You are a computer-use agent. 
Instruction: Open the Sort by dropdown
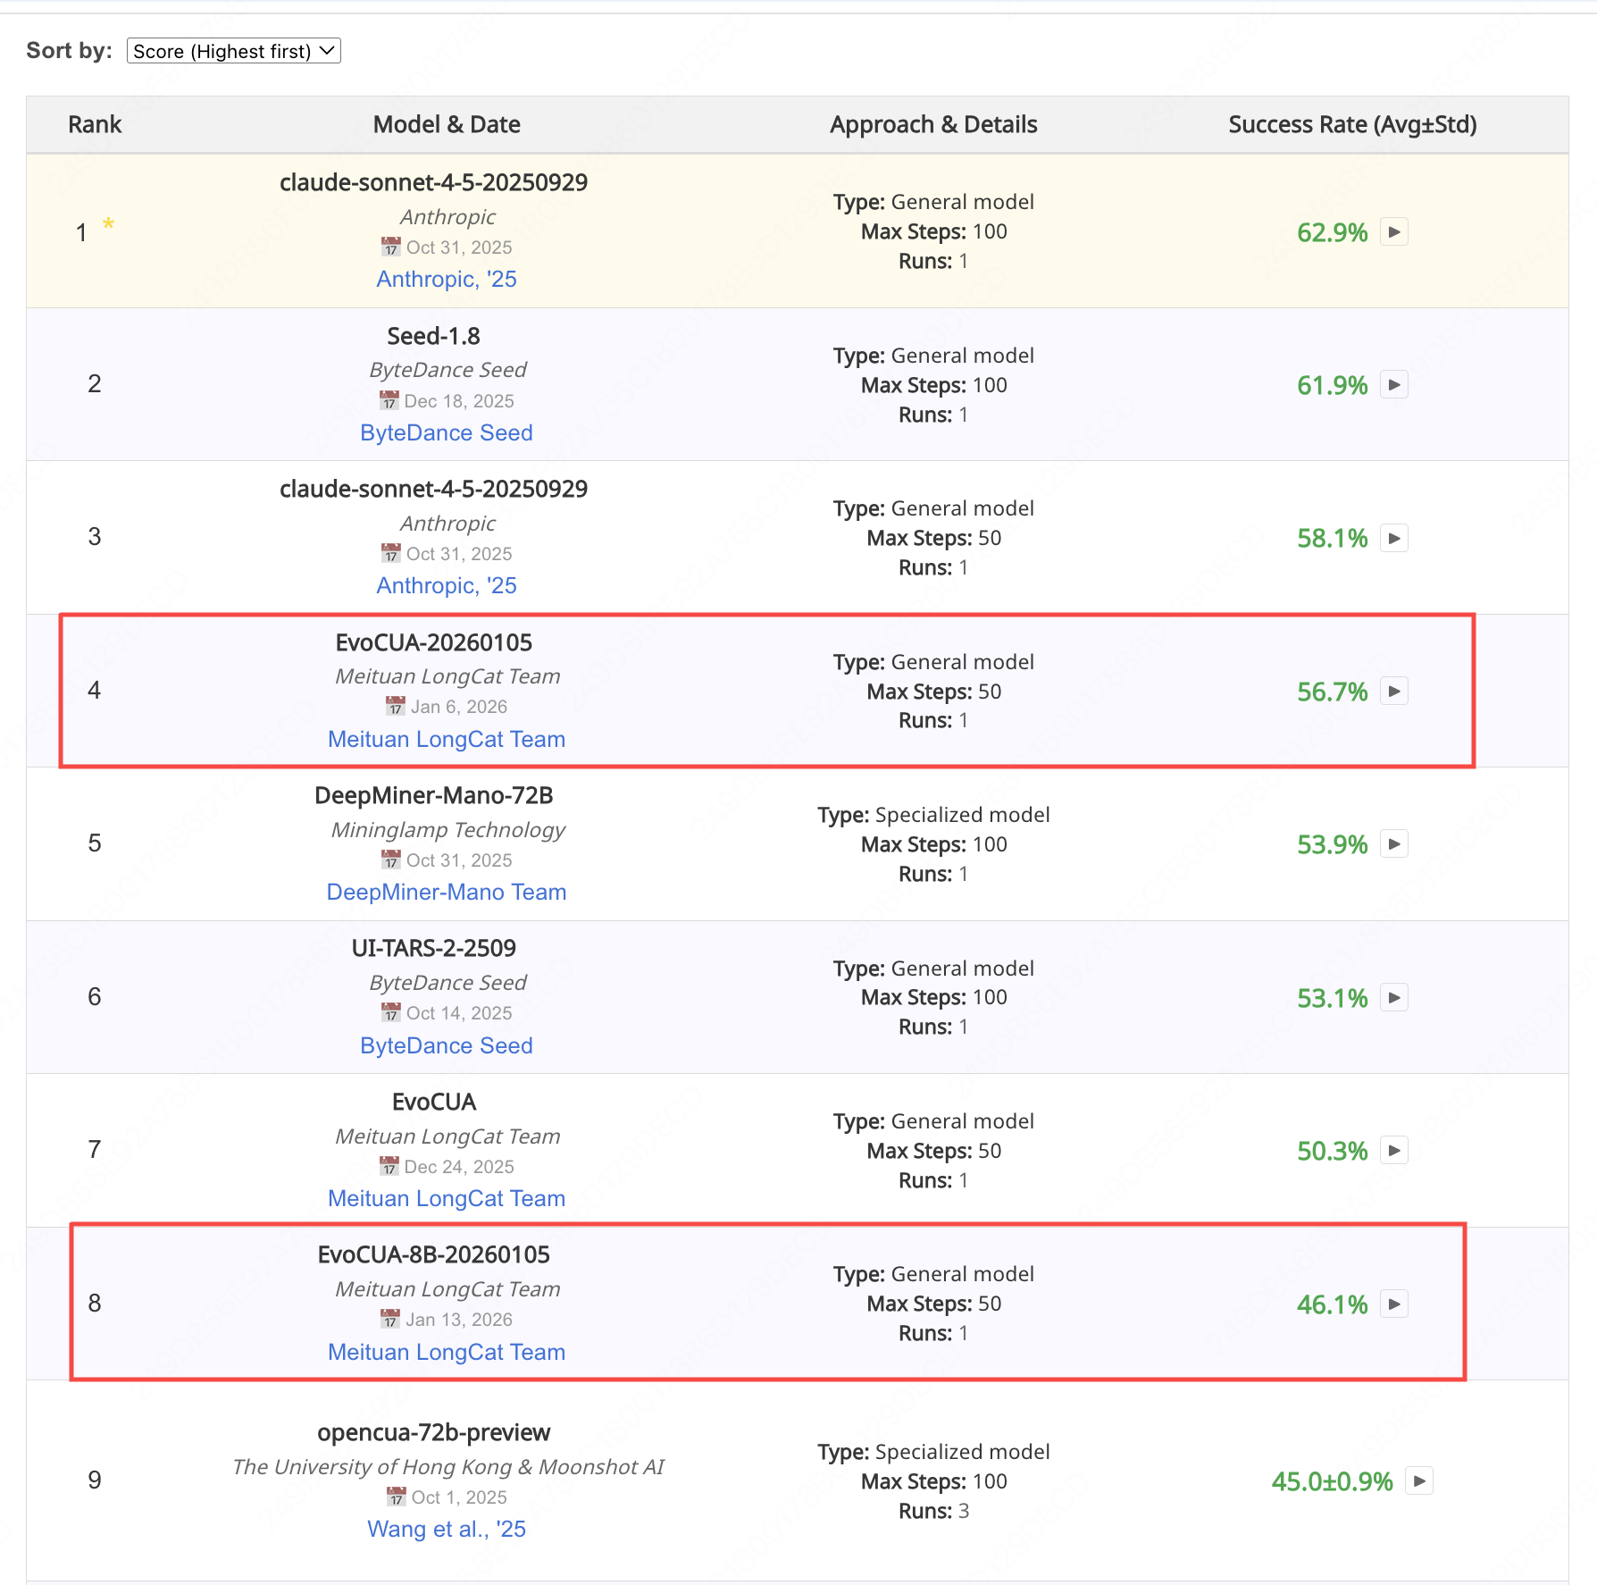pos(234,51)
